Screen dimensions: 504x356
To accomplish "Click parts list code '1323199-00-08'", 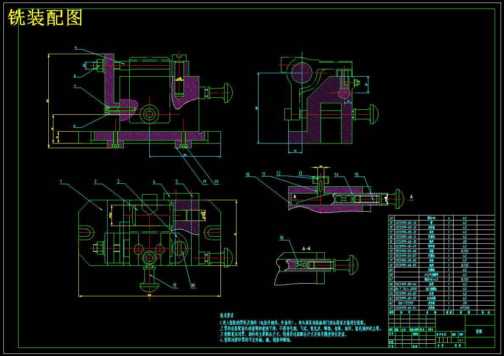I will (406, 251).
